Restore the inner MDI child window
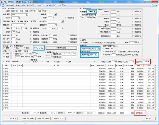The height and width of the screenshot is (125, 159). tap(154, 5)
